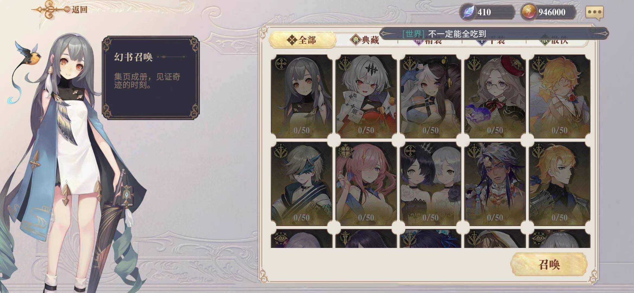The image size is (634, 293).
Task: Choose the white-haired red-eyed girl card
Action: point(366,96)
